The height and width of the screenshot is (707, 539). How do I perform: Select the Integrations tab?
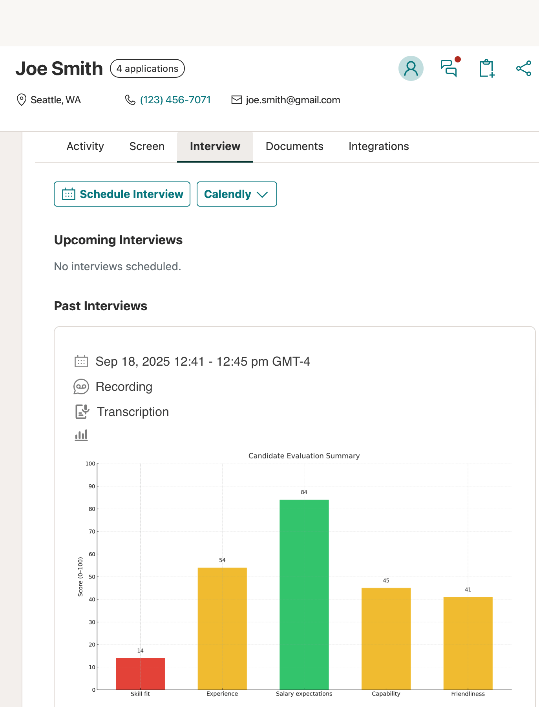(378, 147)
